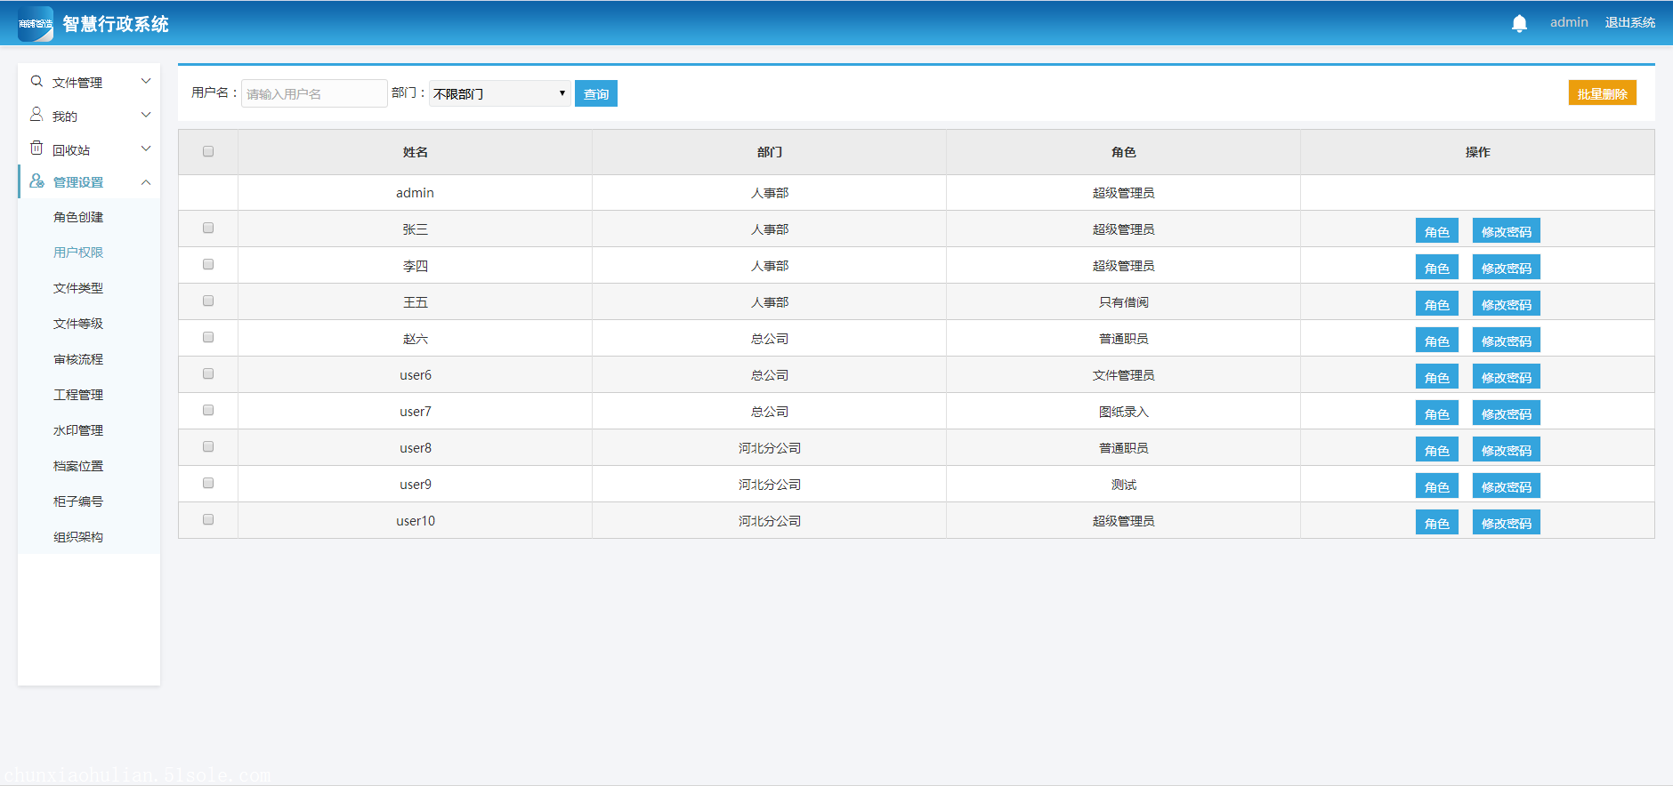Viewport: 1673px width, 786px height.
Task: Click 角色 button for user8
Action: (x=1436, y=450)
